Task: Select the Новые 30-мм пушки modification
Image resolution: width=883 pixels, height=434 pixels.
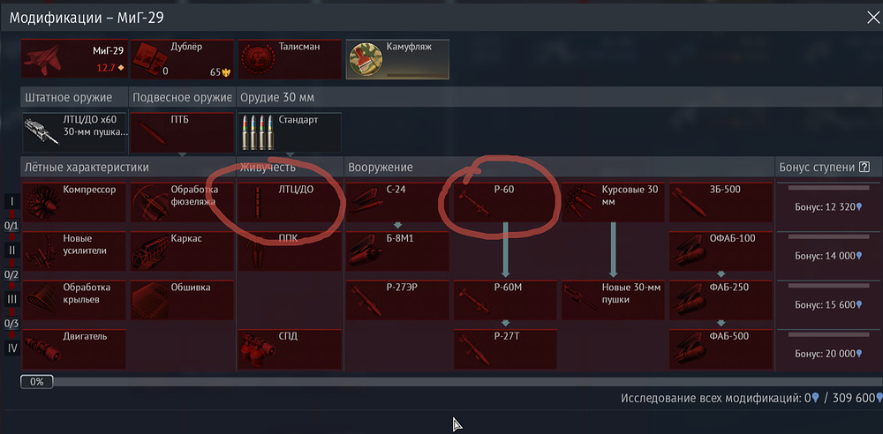Action: click(614, 300)
